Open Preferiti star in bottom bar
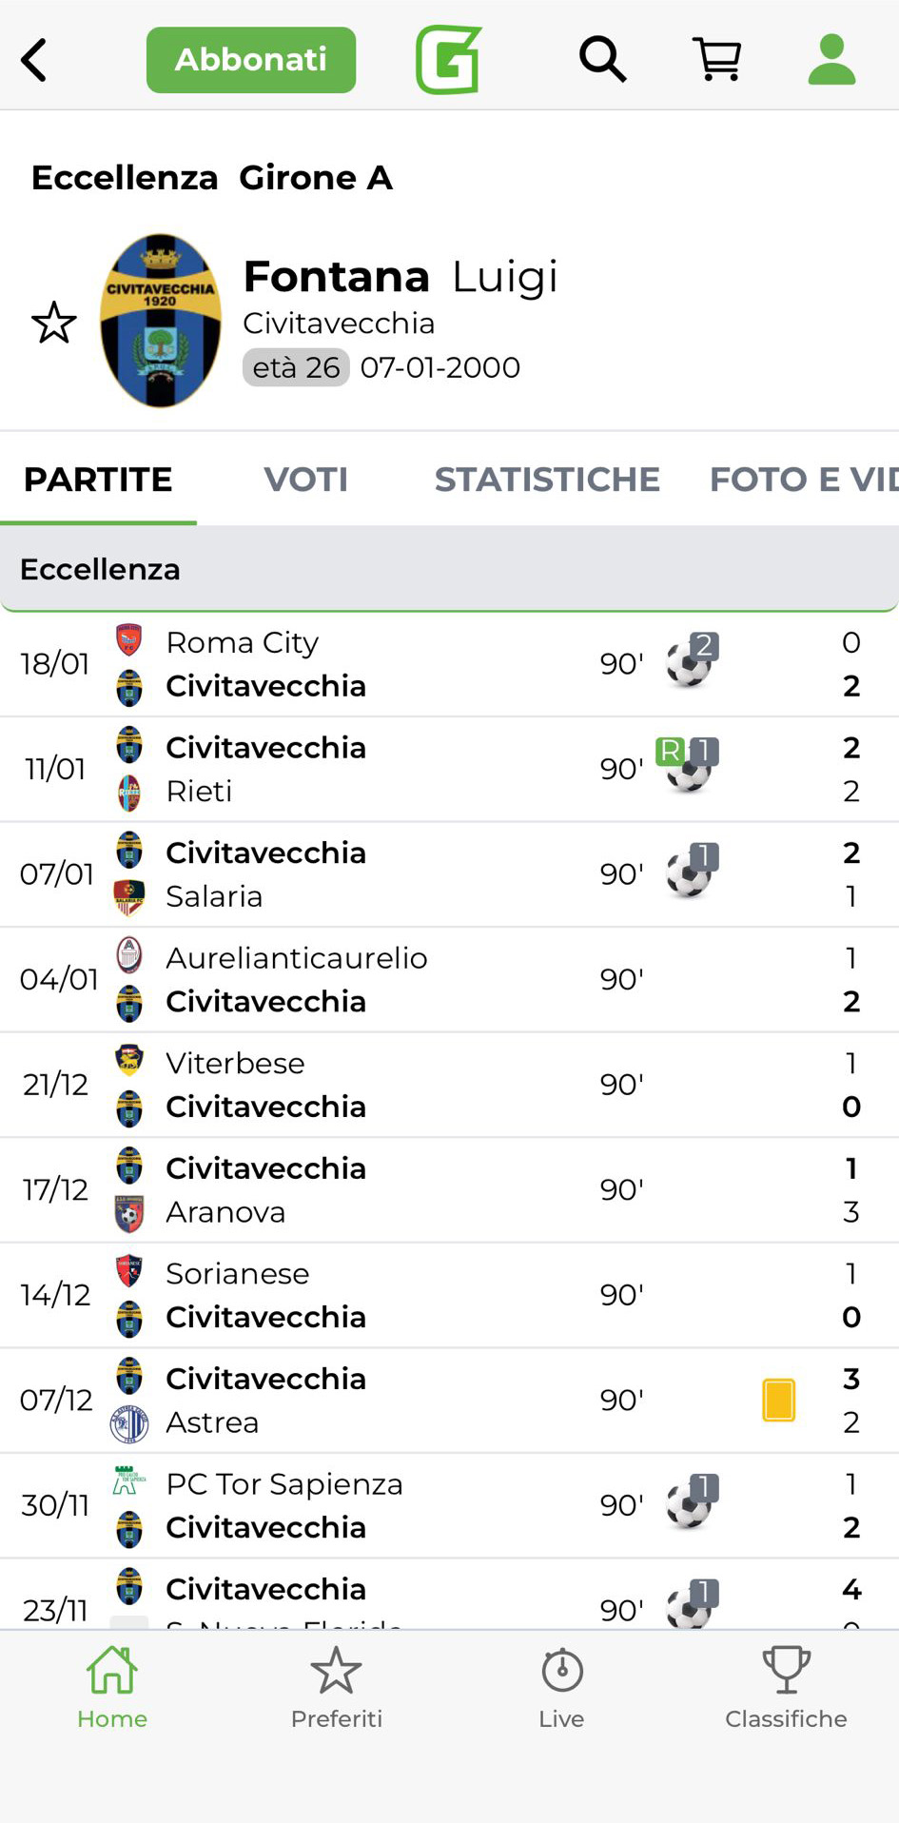The height and width of the screenshot is (1823, 899). pyautogui.click(x=337, y=1688)
